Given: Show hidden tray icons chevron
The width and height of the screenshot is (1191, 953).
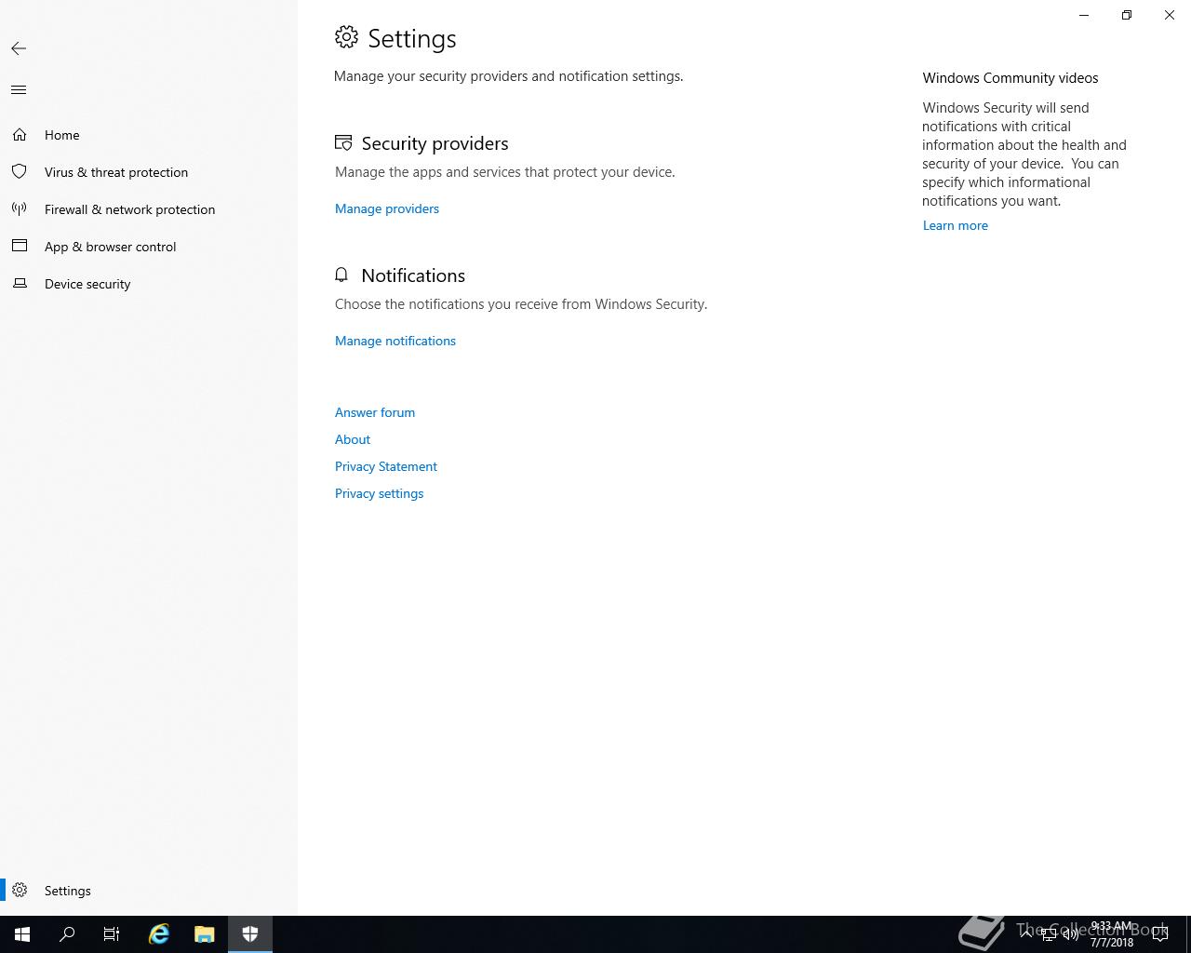Looking at the screenshot, I should click(x=1026, y=934).
